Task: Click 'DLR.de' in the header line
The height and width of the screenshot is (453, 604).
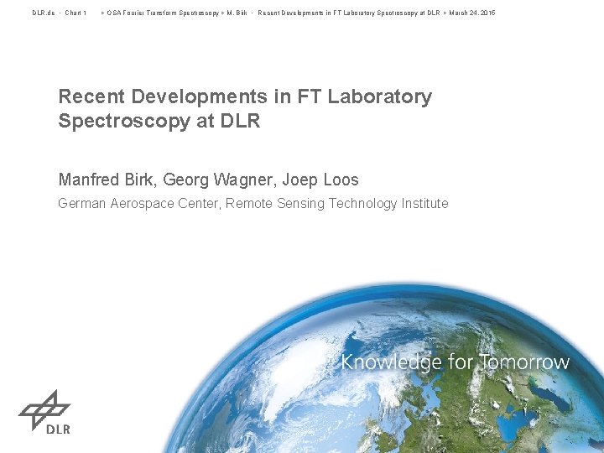Action: click(43, 13)
